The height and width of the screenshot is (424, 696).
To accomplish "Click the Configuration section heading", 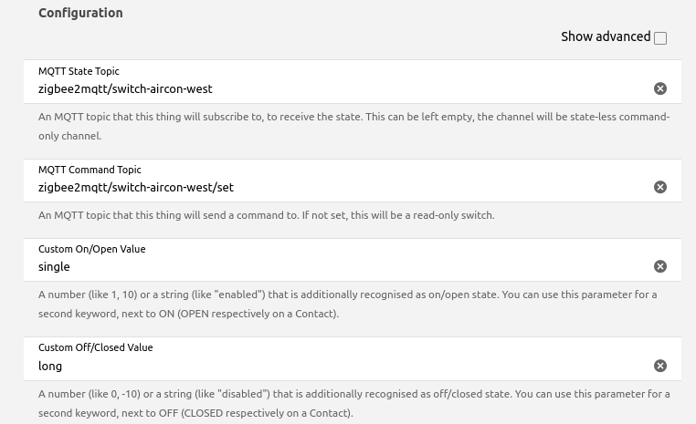I will click(x=80, y=13).
